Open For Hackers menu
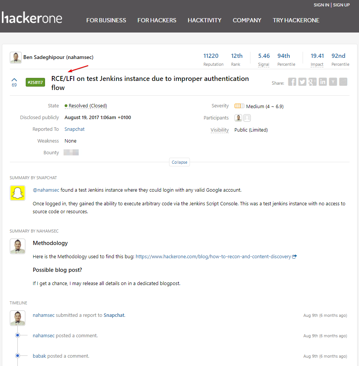Image resolution: width=359 pixels, height=366 pixels. (x=157, y=20)
